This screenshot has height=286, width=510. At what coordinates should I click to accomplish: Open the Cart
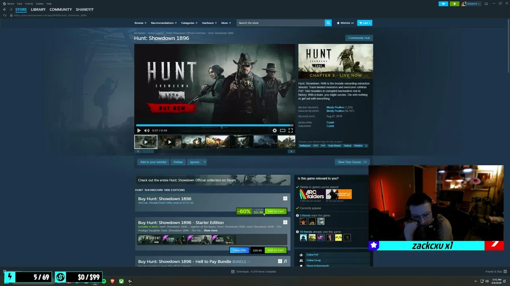(x=365, y=23)
